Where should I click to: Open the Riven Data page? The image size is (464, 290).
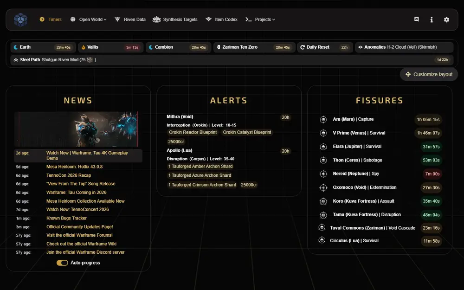click(x=130, y=19)
